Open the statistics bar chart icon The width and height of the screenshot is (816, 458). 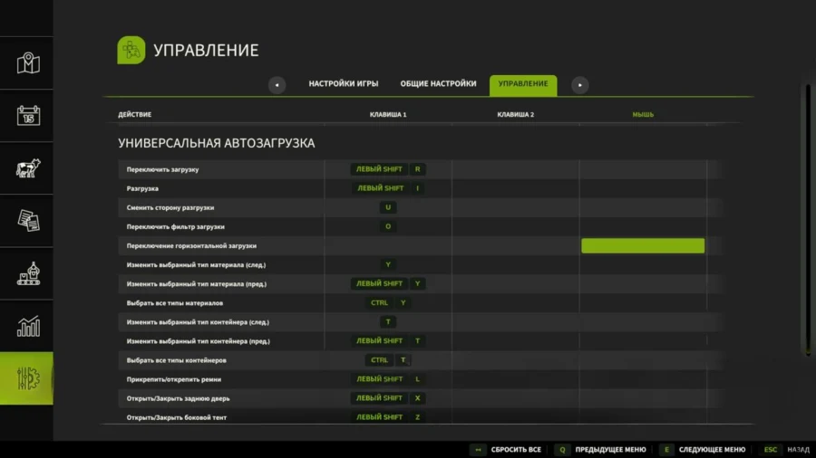coord(28,326)
